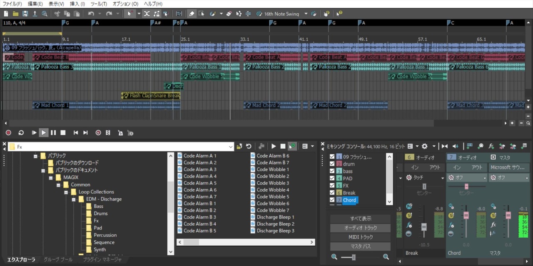Open Mixing Console settings gear

point(425,146)
